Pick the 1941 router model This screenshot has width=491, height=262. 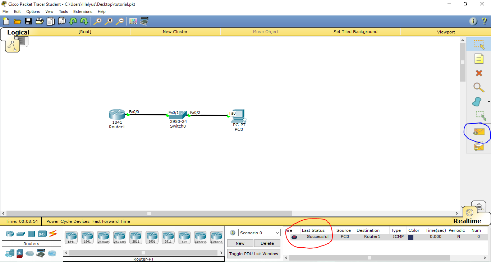tap(87, 238)
